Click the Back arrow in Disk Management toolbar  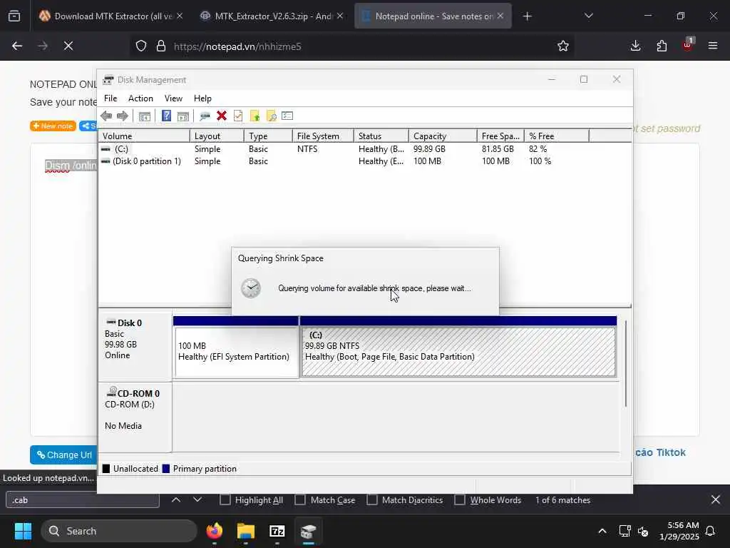click(106, 116)
